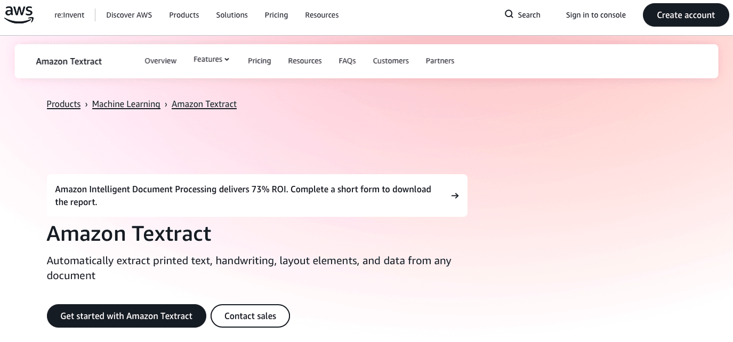This screenshot has width=733, height=342.
Task: Open the top navigation Pricing menu
Action: pos(276,15)
